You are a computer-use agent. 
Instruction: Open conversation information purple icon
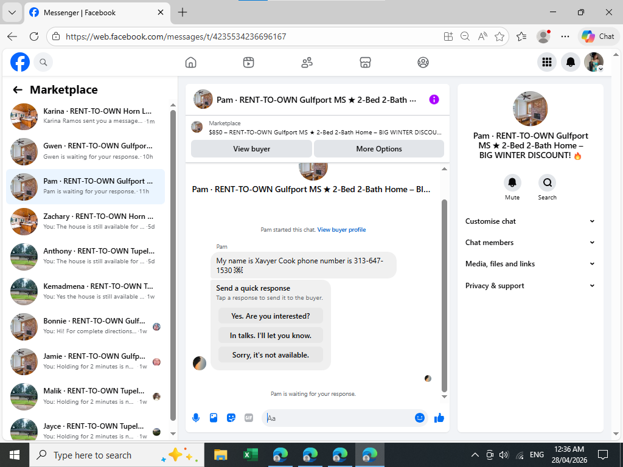(434, 100)
